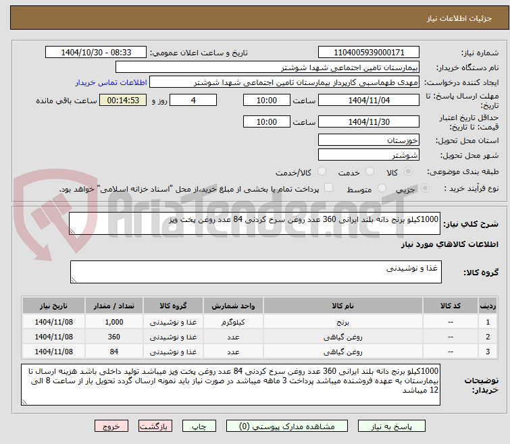
Task: Click the شماره نیاز field 1104005939000171
Action: click(x=369, y=52)
